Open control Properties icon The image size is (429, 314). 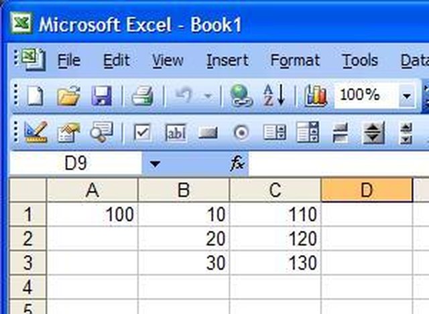tap(68, 133)
